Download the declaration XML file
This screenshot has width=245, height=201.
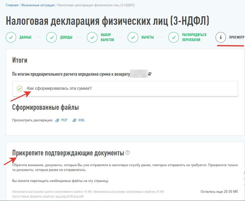coord(81,120)
